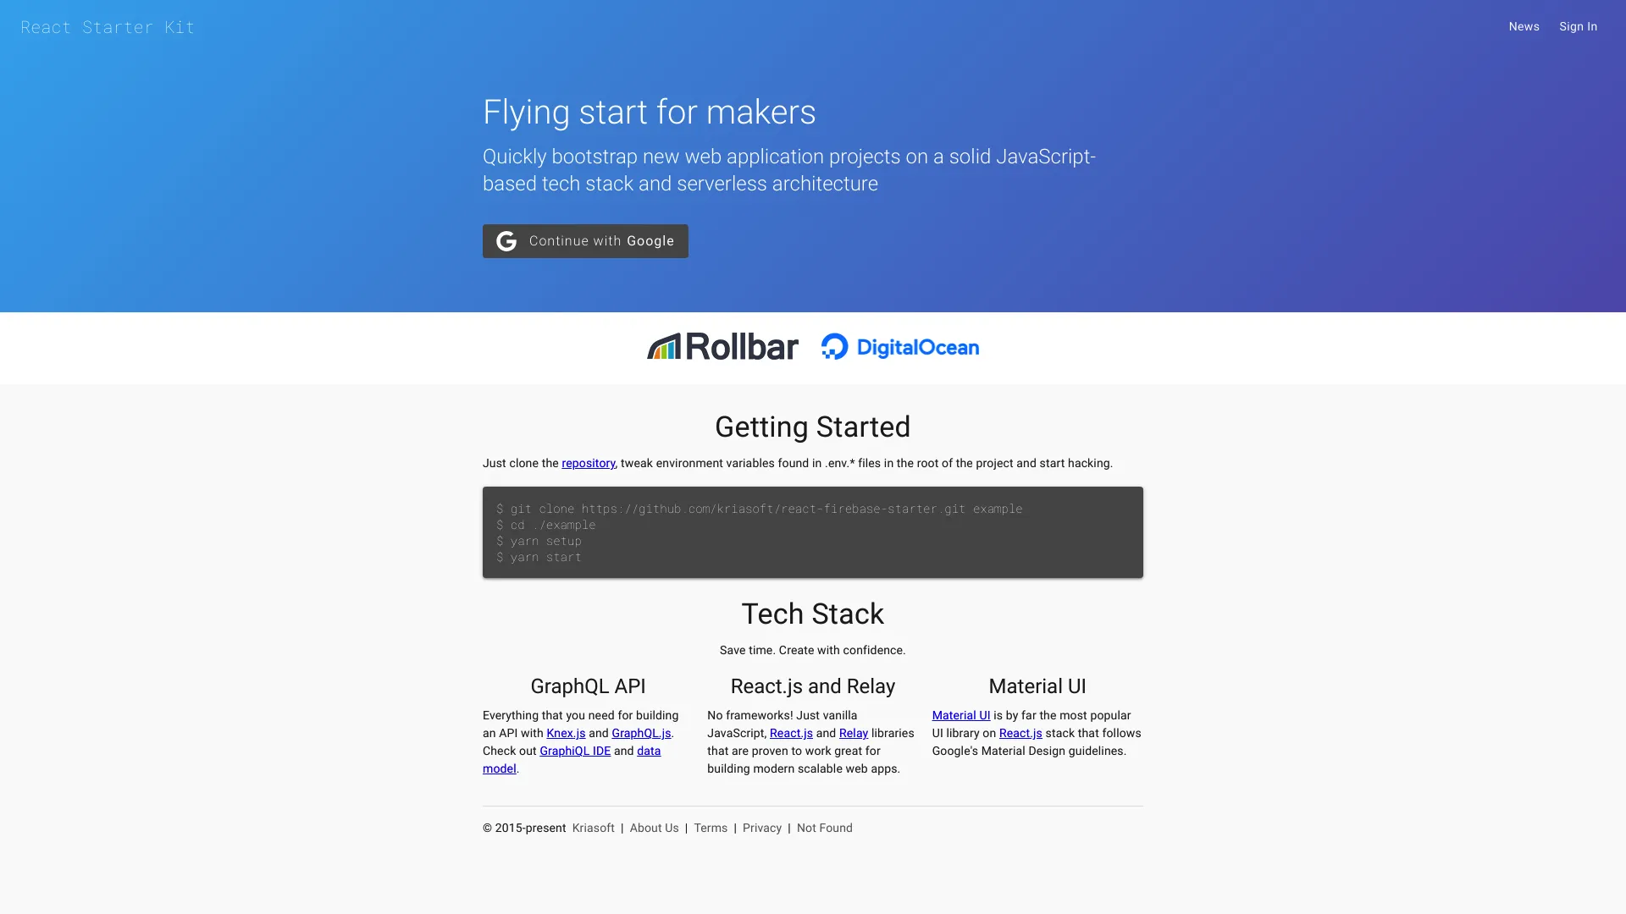Screen dimensions: 1626x914
Task: Click the React.js link in Material UI section
Action: [1020, 732]
